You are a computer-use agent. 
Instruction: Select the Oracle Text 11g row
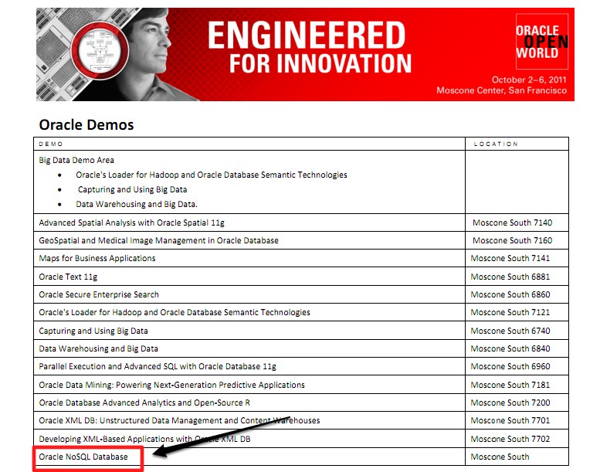coord(68,277)
